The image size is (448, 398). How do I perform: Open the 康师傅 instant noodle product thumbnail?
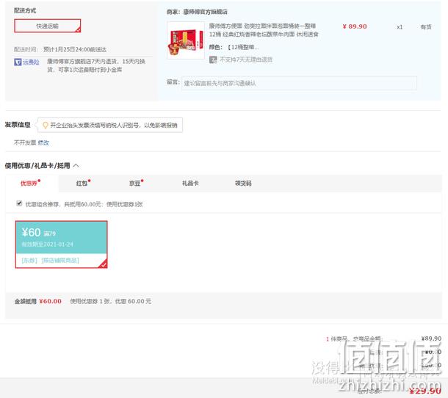(x=186, y=40)
